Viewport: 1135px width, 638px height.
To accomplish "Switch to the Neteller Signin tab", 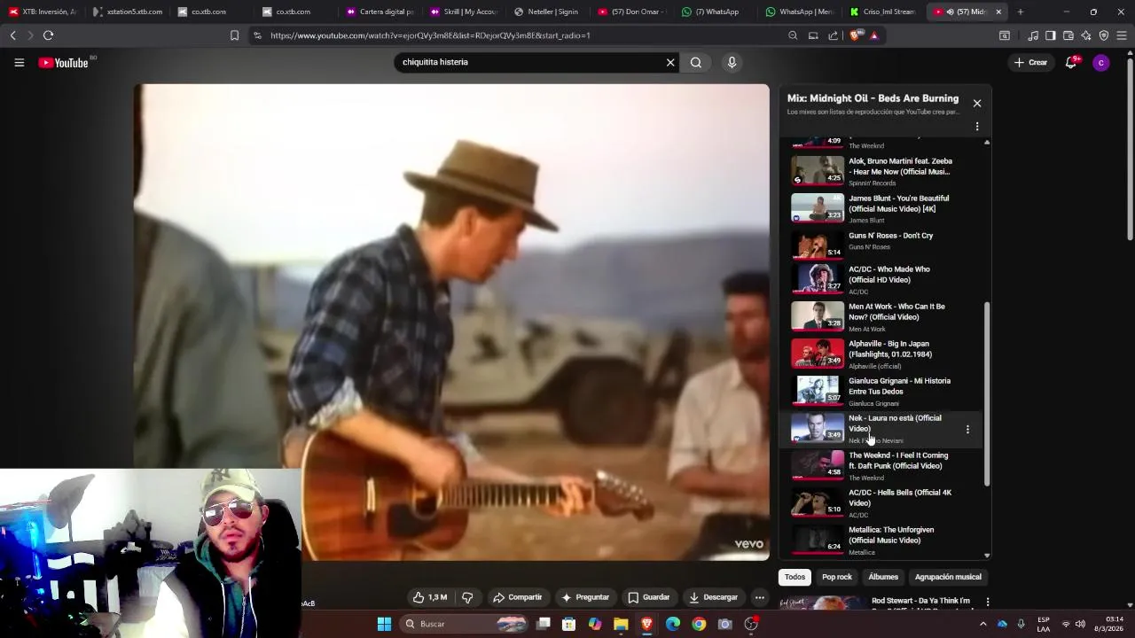I will click(548, 12).
